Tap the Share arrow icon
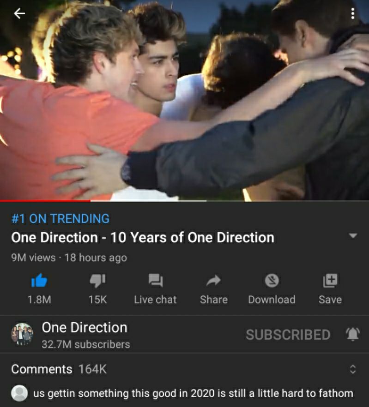 click(x=214, y=281)
